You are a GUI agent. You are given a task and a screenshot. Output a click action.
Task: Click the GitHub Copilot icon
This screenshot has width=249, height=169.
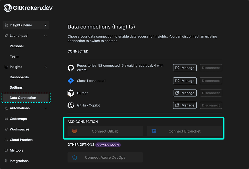[71, 105]
